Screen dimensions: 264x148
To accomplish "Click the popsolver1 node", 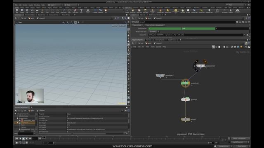I will click(x=185, y=83).
